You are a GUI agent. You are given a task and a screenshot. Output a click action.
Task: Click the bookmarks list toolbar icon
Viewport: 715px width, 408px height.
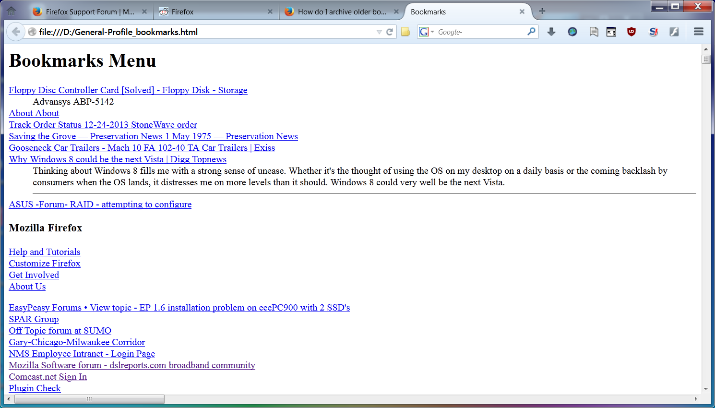594,32
